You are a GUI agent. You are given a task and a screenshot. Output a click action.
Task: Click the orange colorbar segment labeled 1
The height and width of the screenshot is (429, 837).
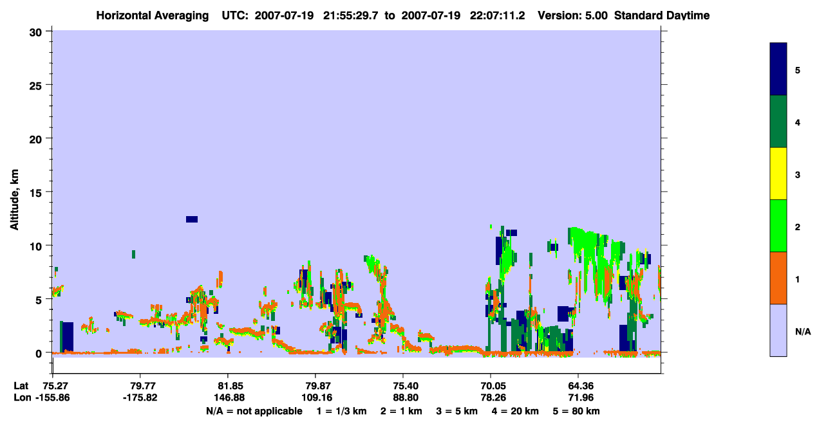[778, 278]
